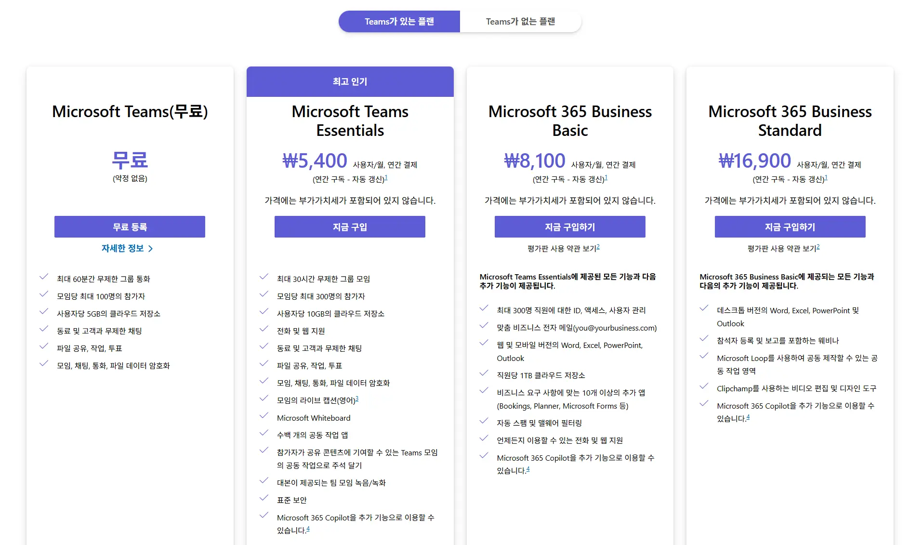Click footnote 3 beside '모임의 라이브 캡션(영어)'
Screen dimensions: 922x545
click(357, 399)
